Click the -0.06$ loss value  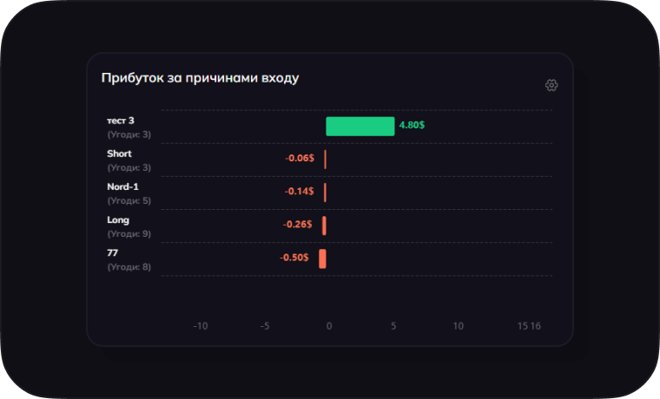[300, 158]
